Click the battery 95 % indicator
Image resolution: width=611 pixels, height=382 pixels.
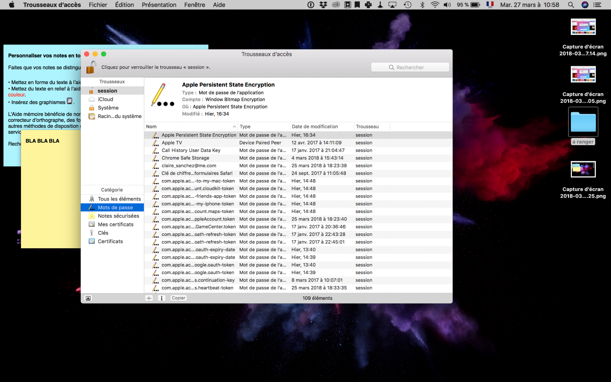[468, 5]
